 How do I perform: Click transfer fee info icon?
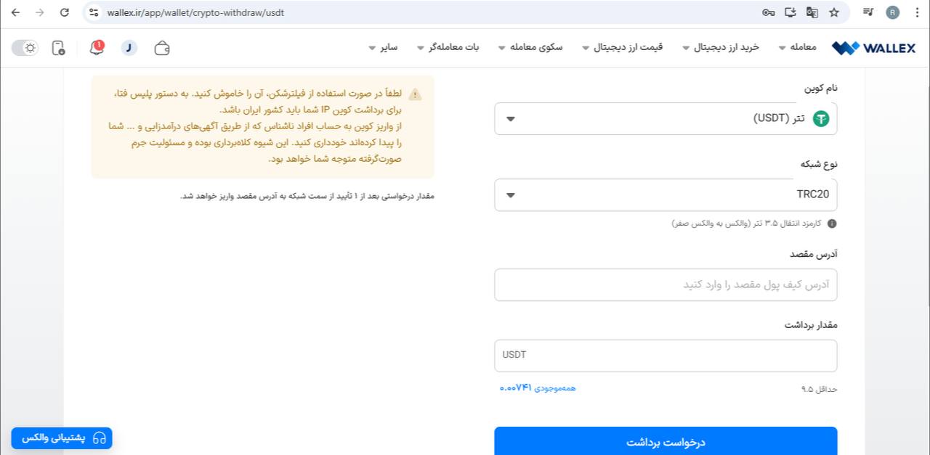coord(832,224)
